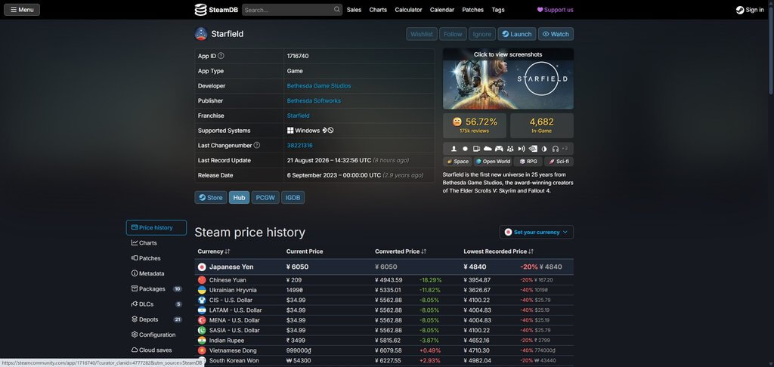Viewport: 774px width, 367px height.
Task: Click the Follow button
Action: pyautogui.click(x=453, y=34)
